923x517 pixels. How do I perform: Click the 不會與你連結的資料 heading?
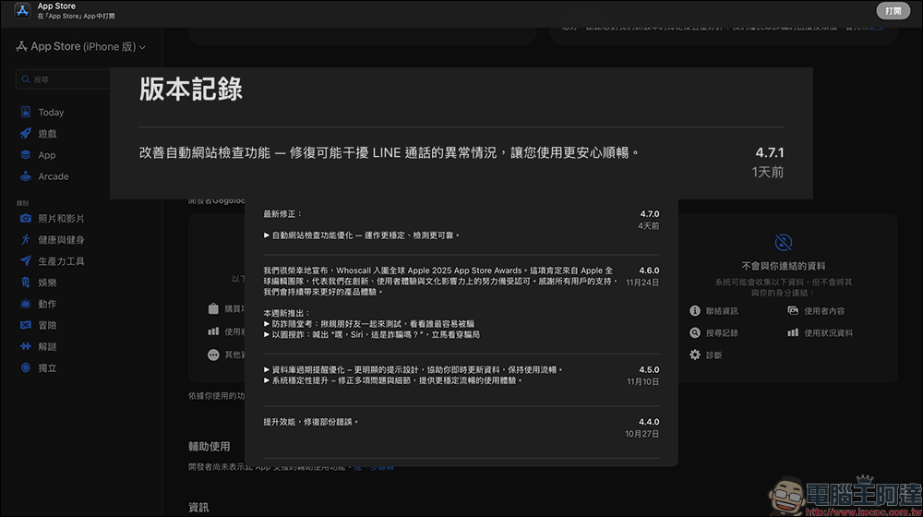tap(783, 266)
